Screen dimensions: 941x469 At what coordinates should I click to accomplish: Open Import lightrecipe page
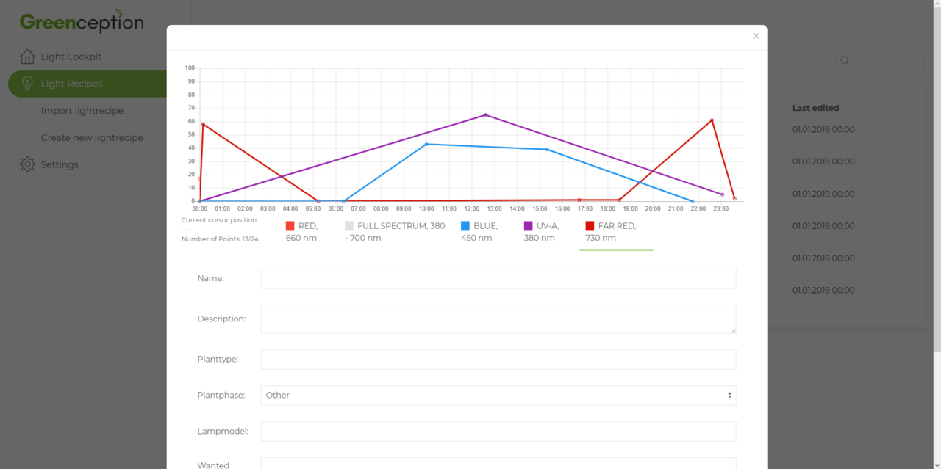(82, 111)
